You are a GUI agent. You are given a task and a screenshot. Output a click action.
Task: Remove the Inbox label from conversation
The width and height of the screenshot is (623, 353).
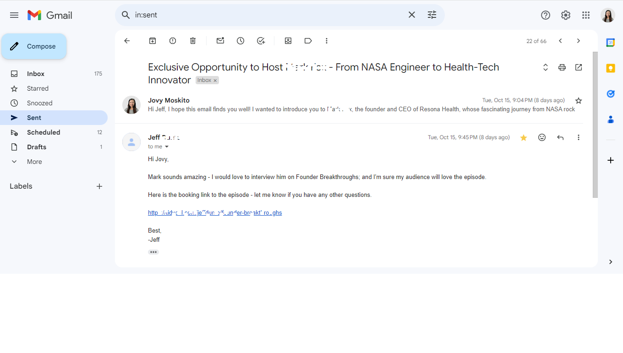(215, 81)
